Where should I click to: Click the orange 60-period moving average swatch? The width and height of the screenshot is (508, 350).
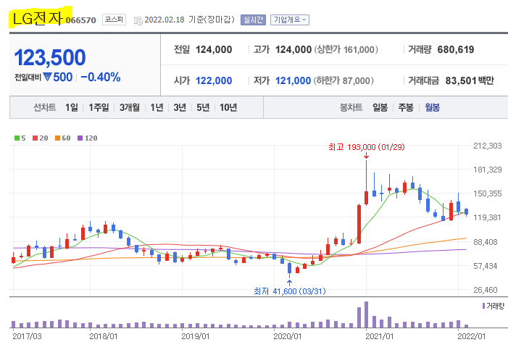coord(57,138)
